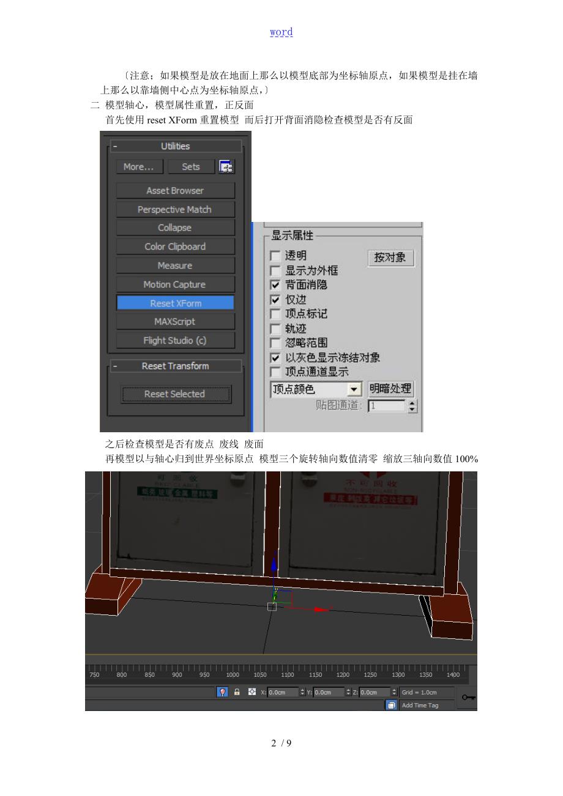Click the X coordinate 0.0cm field

coord(283,692)
